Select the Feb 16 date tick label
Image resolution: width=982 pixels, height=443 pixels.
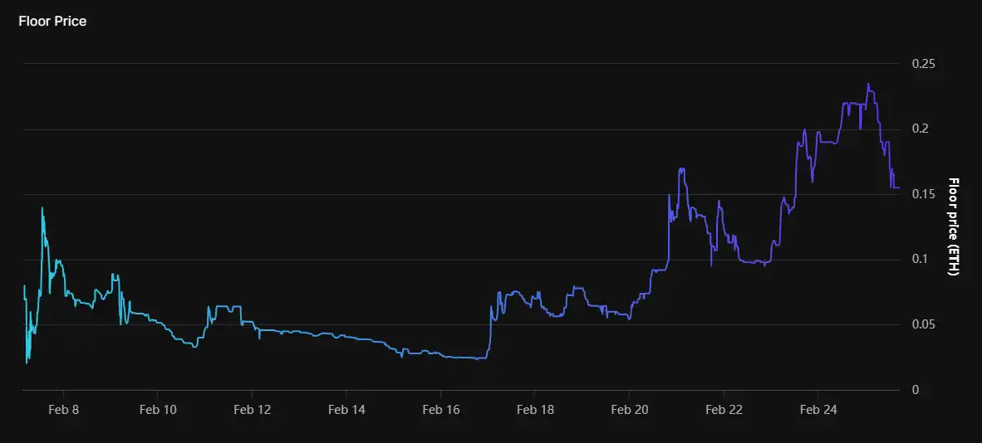coord(440,410)
